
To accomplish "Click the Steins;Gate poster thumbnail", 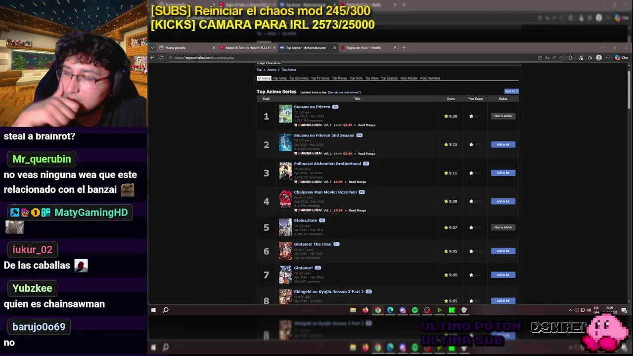I will [x=285, y=227].
